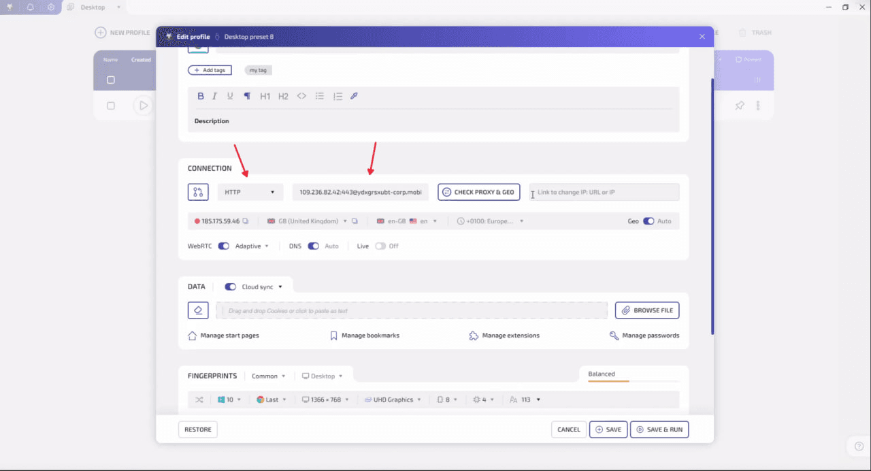
Task: Apply bold formatting in description editor
Action: 201,96
